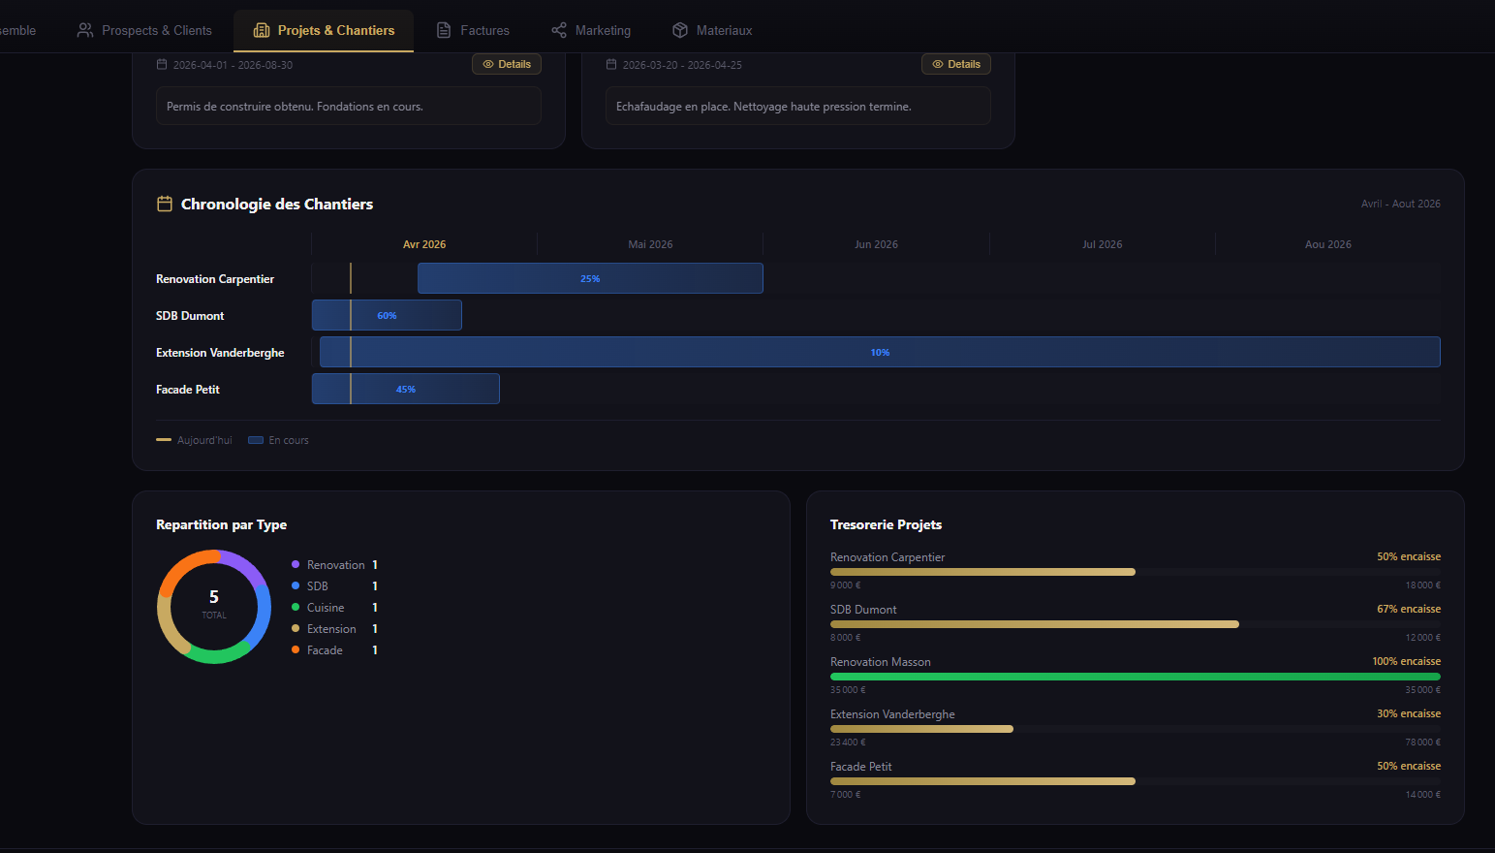The image size is (1495, 853).
Task: Click the Materiaux box icon
Action: click(680, 30)
